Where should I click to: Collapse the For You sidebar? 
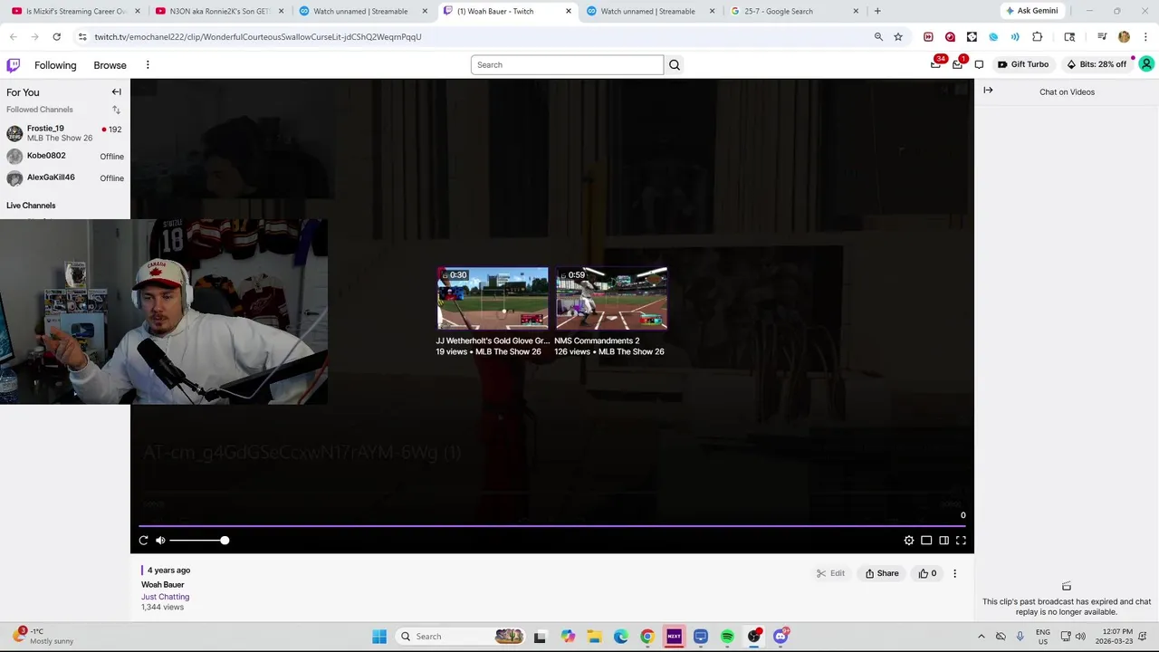(x=116, y=91)
